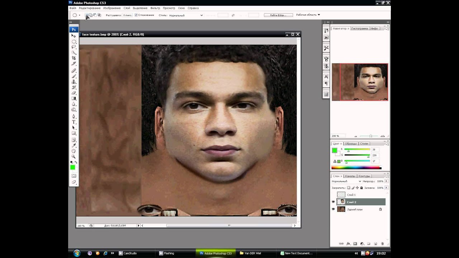
Task: Create new group folder icon
Action: click(369, 244)
